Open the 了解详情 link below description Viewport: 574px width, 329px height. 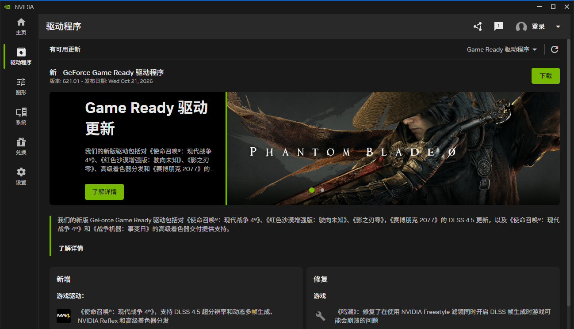(x=71, y=248)
